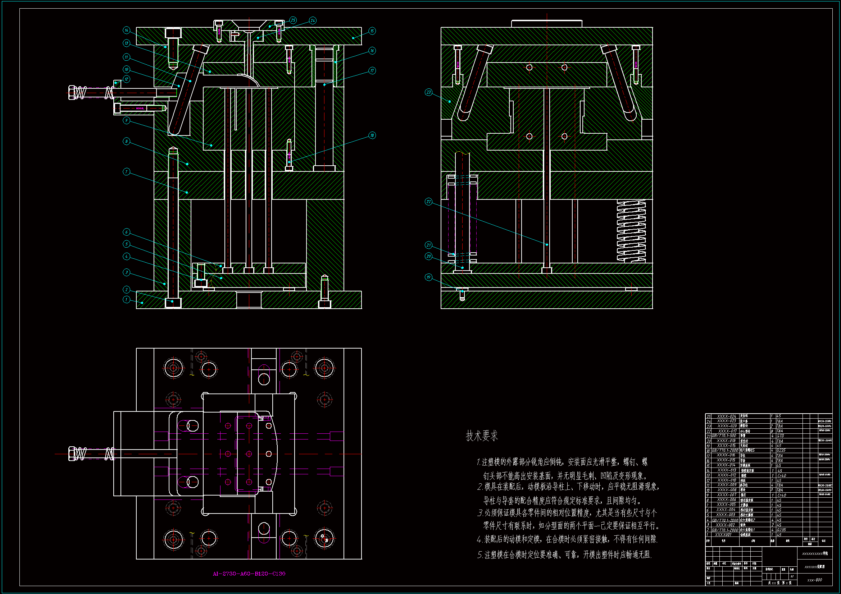841x594 pixels.
Task: Select technical requirement line 5 text
Action: tap(564, 555)
